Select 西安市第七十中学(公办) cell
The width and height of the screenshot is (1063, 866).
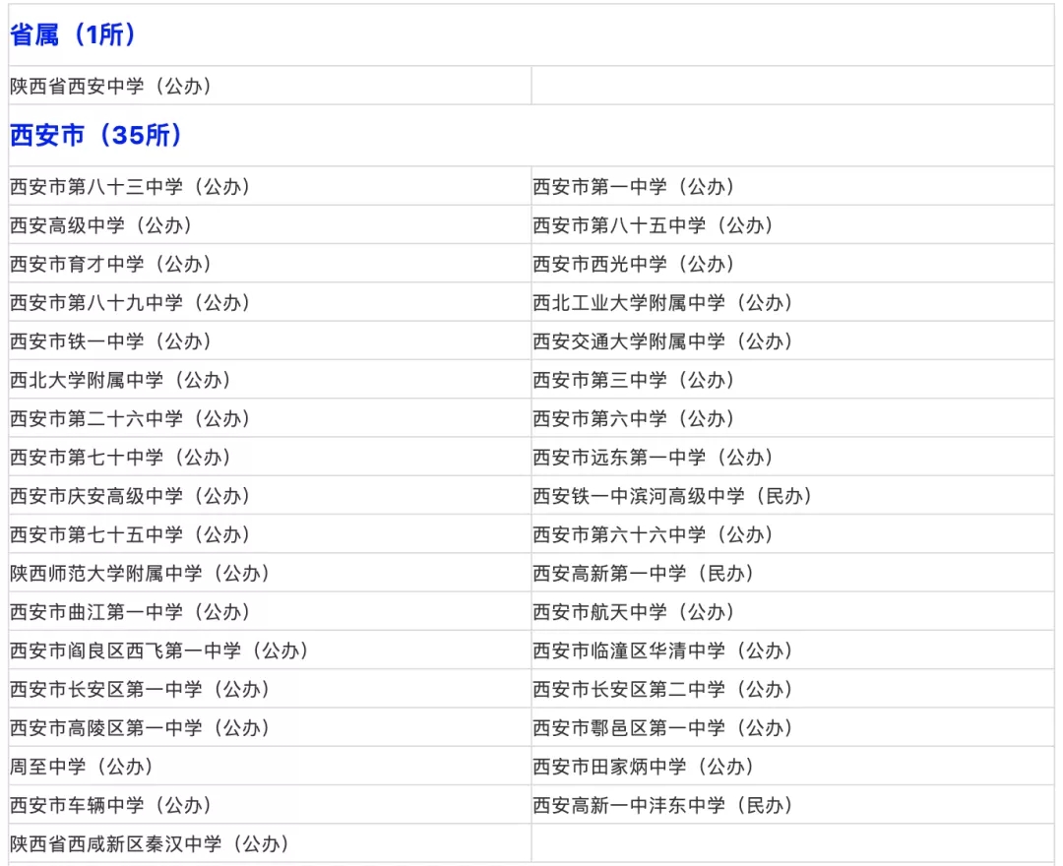270,456
